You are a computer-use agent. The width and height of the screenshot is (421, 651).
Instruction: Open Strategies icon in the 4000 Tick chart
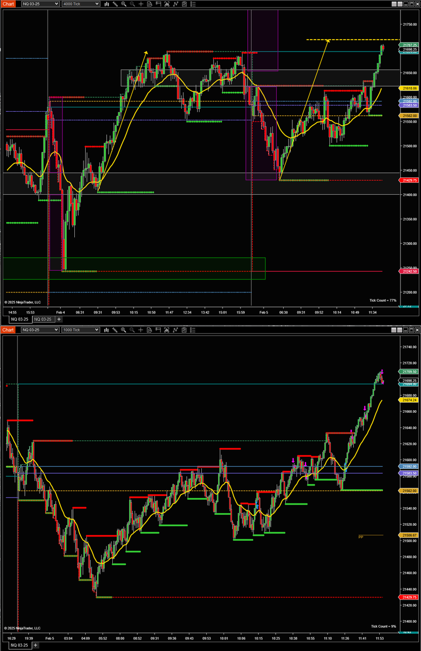pyautogui.click(x=184, y=4)
